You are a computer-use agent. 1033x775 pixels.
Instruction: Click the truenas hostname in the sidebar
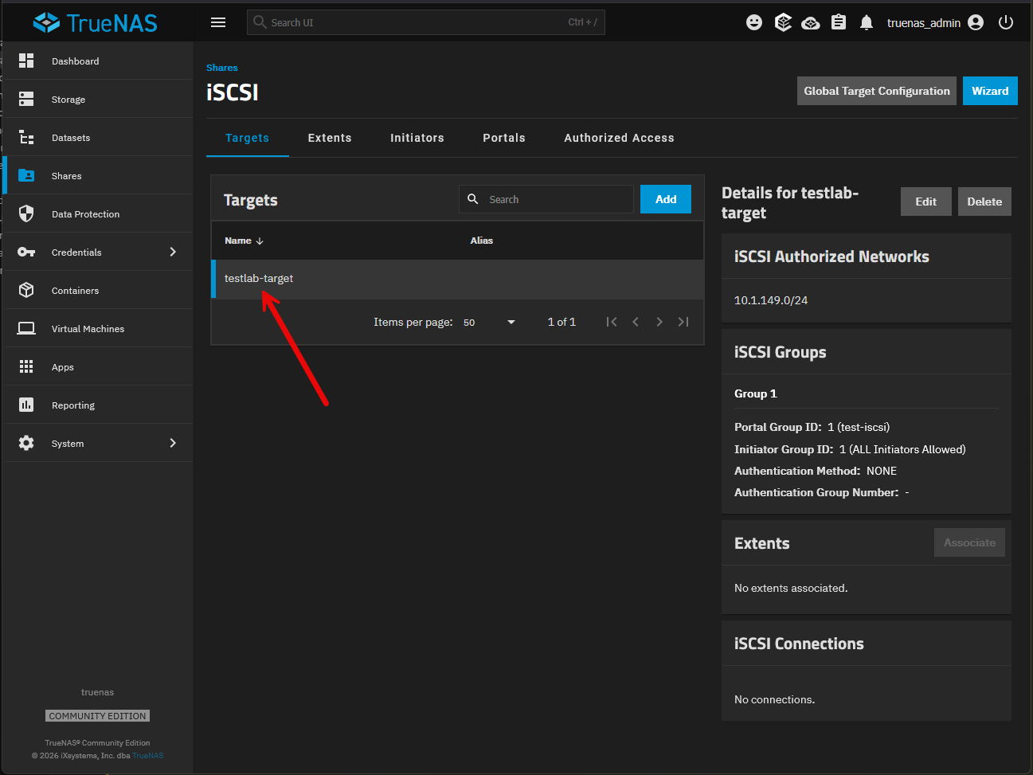click(x=97, y=692)
